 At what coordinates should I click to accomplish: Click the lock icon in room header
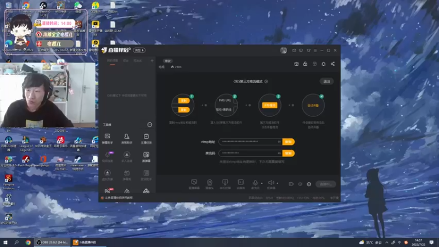305,64
